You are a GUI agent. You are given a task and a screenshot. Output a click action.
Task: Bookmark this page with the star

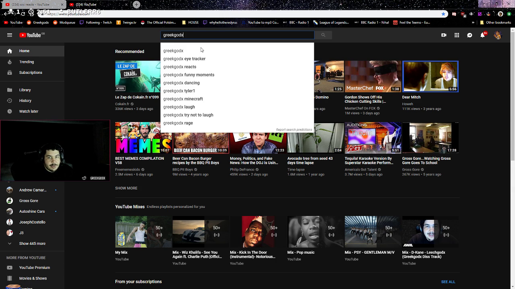[x=443, y=14]
